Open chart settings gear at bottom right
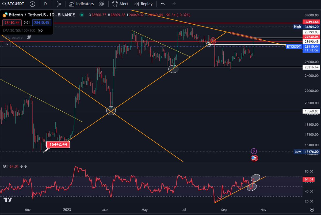 pos(312,210)
